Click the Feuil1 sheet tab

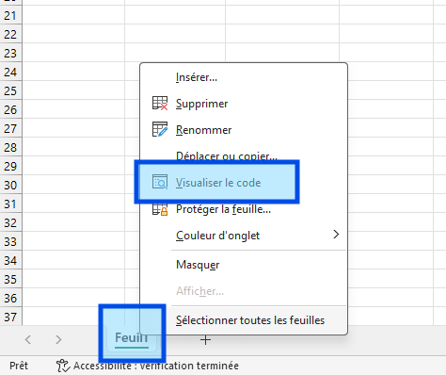(132, 339)
